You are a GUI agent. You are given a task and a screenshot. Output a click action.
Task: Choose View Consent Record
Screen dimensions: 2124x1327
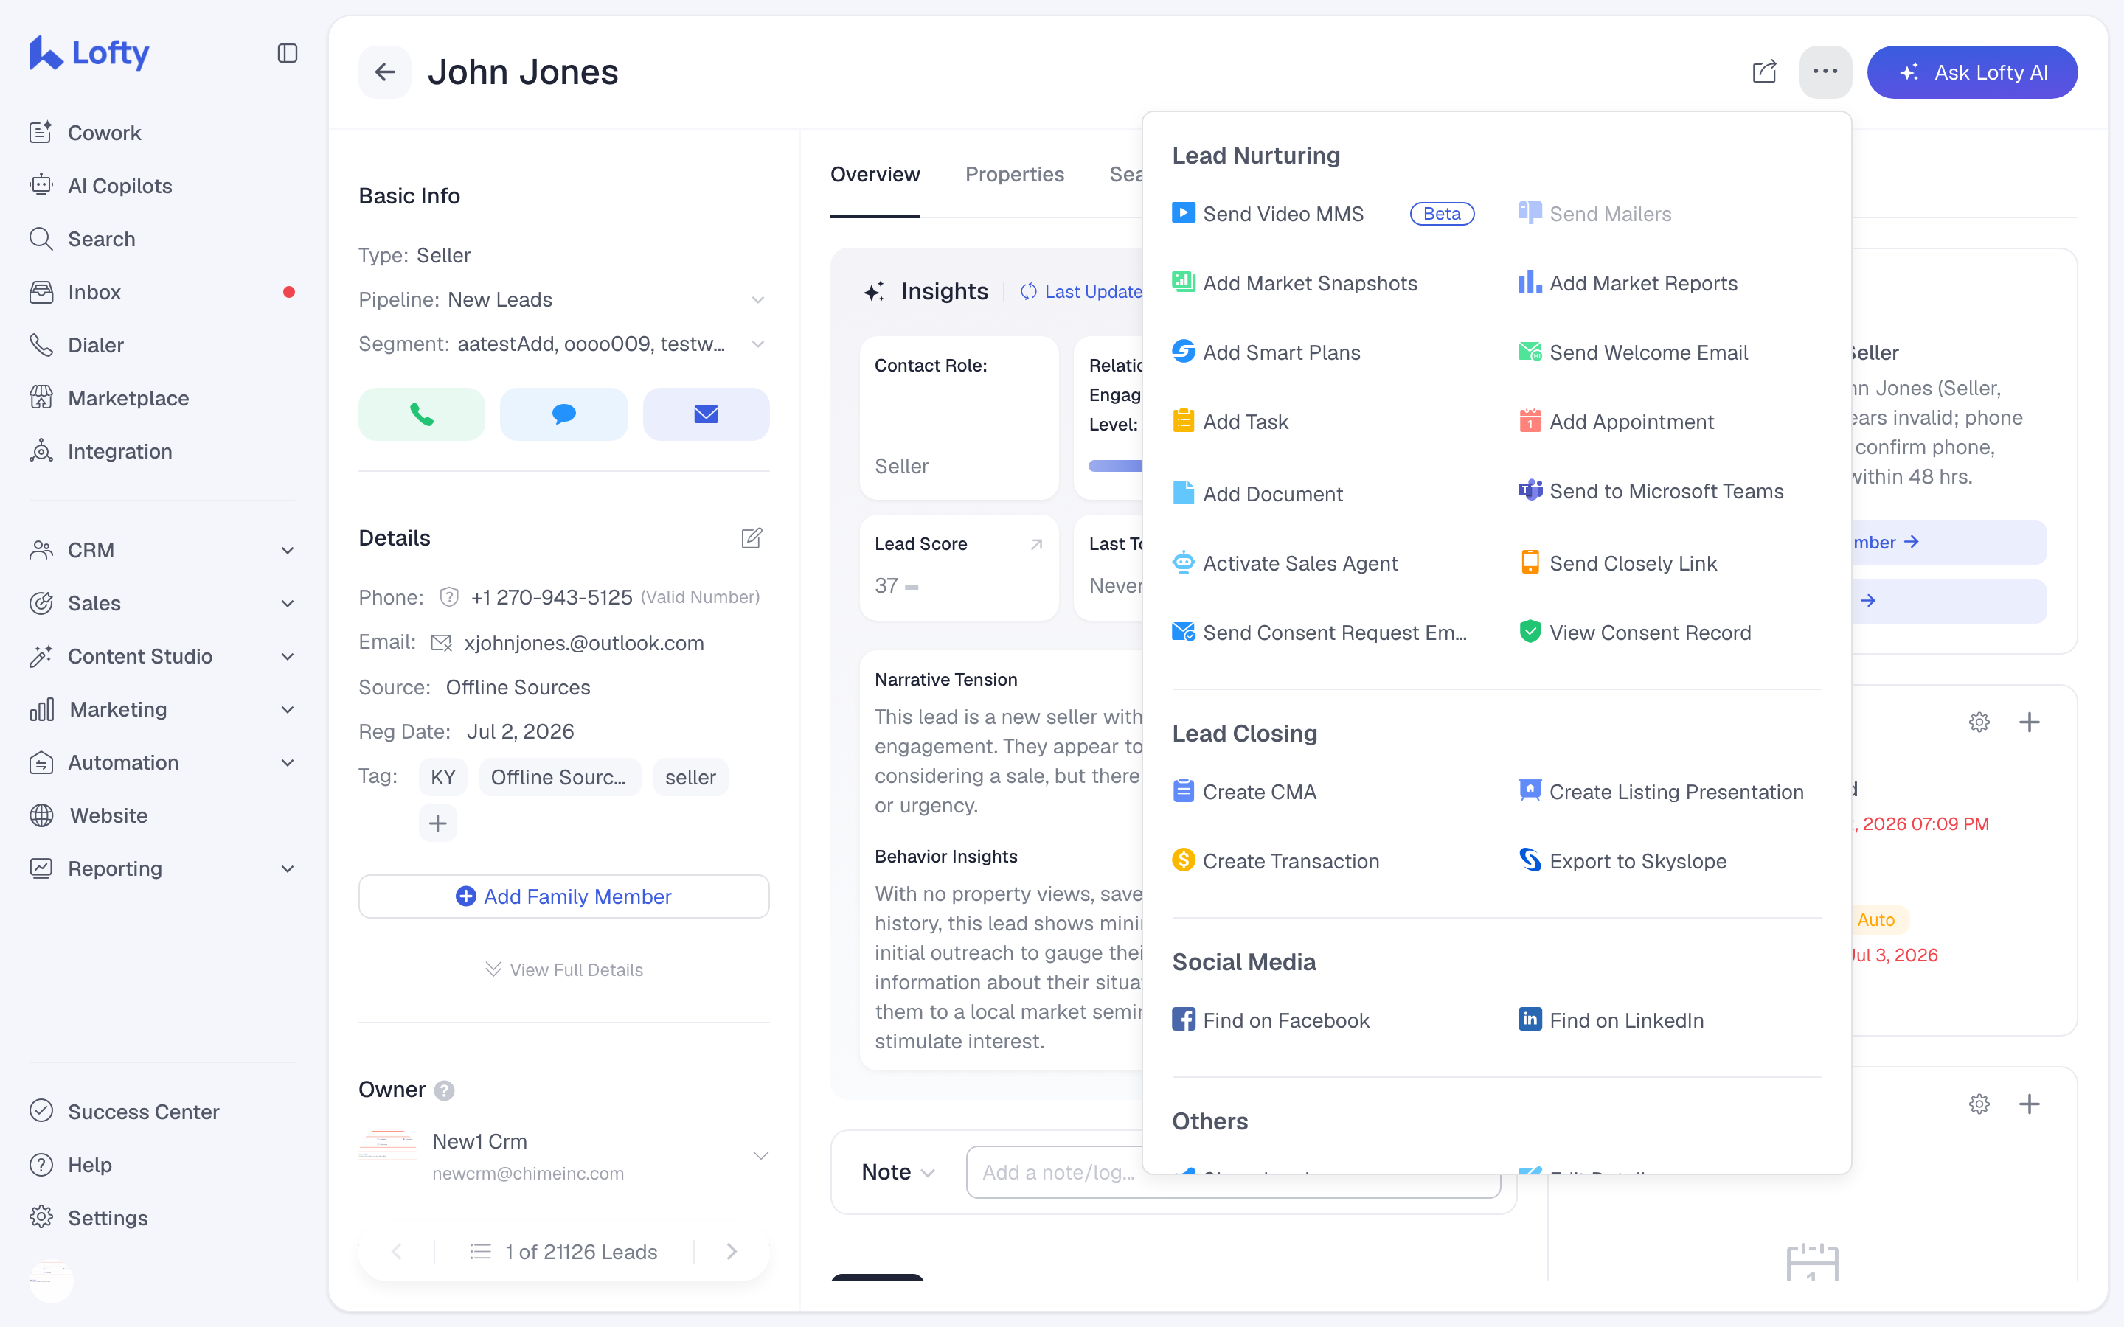(x=1635, y=633)
